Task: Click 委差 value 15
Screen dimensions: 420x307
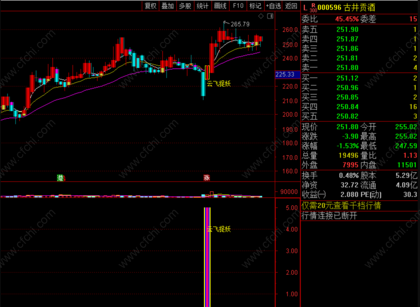Action: pyautogui.click(x=413, y=19)
